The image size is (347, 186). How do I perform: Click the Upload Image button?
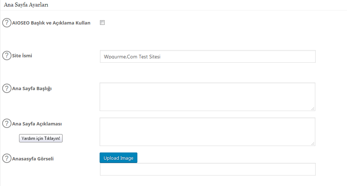pos(118,158)
